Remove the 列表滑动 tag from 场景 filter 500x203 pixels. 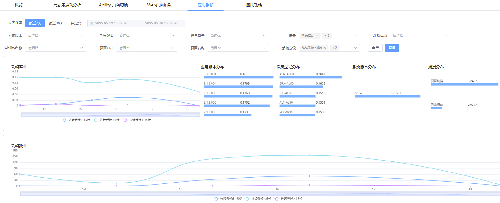pos(317,36)
